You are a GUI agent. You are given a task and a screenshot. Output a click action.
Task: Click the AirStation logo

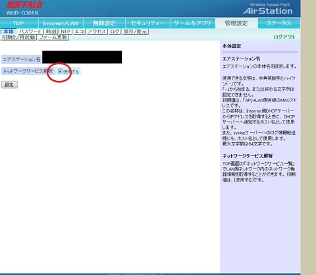[x=268, y=11]
